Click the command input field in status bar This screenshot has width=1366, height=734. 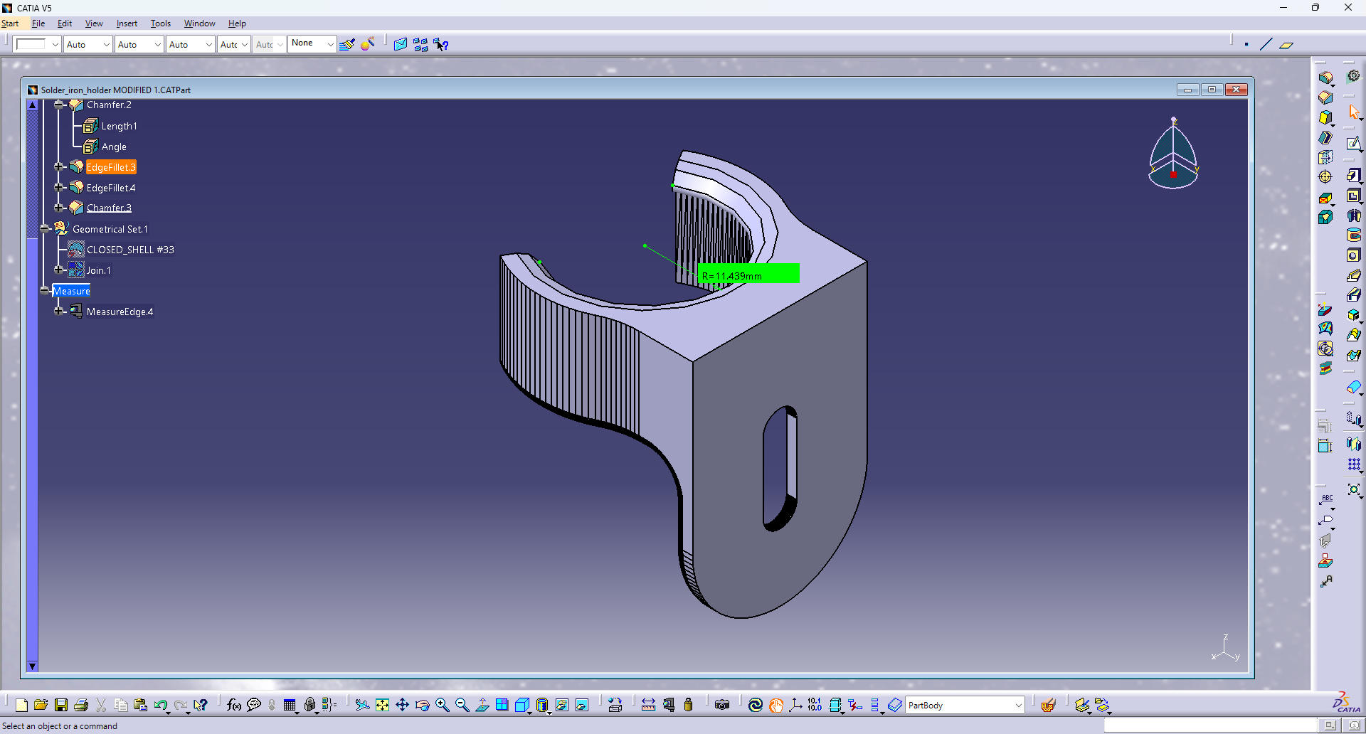(x=1210, y=725)
